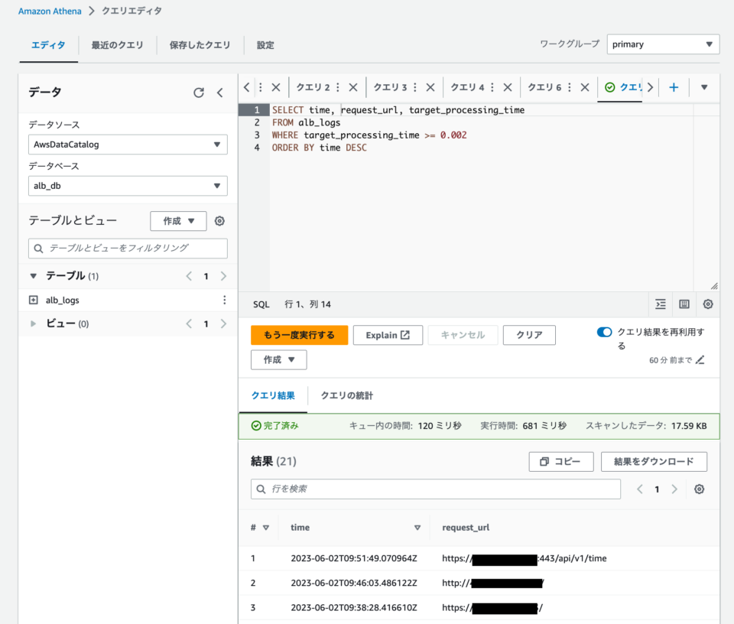Open the ワークグループ primary dropdown
Screen dimensions: 734x624
pyautogui.click(x=662, y=44)
